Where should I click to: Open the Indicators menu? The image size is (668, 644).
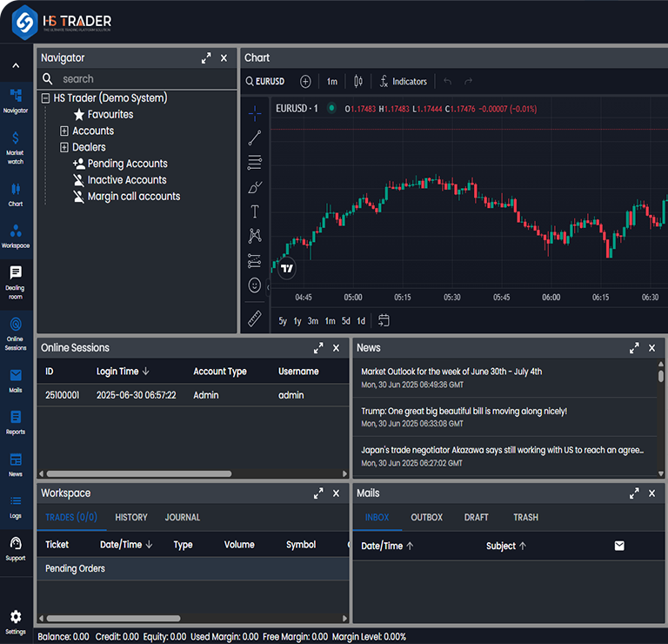click(x=403, y=82)
